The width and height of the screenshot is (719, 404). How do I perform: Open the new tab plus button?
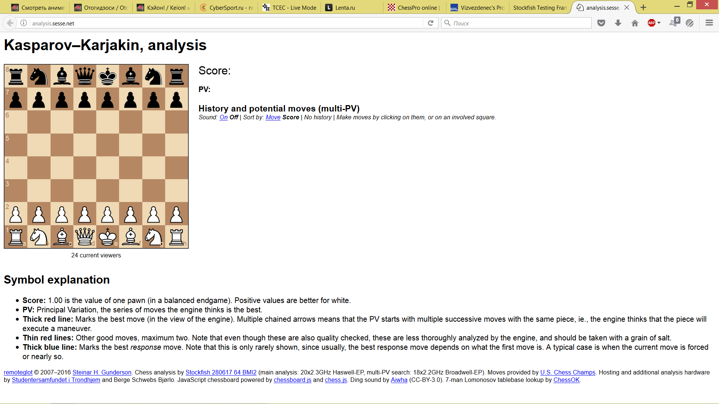point(643,7)
